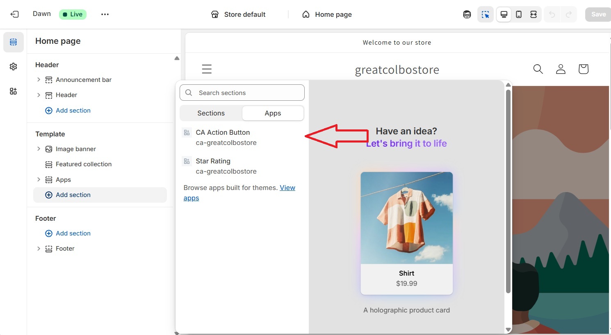Click the store search magnifier icon

(x=538, y=69)
